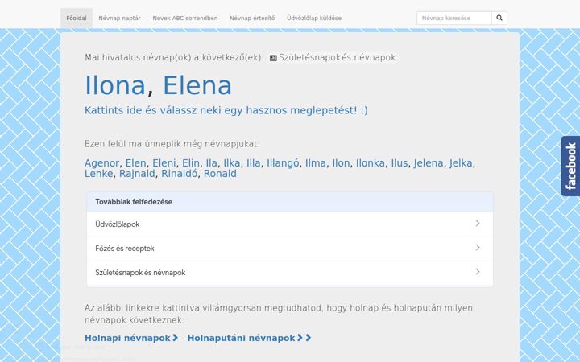Image resolution: width=580 pixels, height=362 pixels.
Task: Open the facebook side tab
Action: pyautogui.click(x=570, y=167)
